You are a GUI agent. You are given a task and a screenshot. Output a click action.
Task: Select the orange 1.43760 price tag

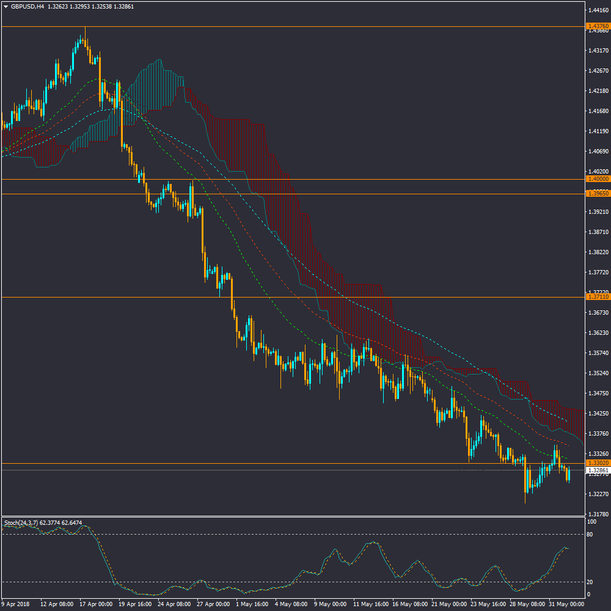click(597, 26)
